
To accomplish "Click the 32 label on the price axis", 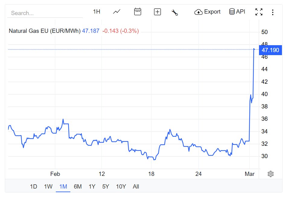I will [264, 144].
